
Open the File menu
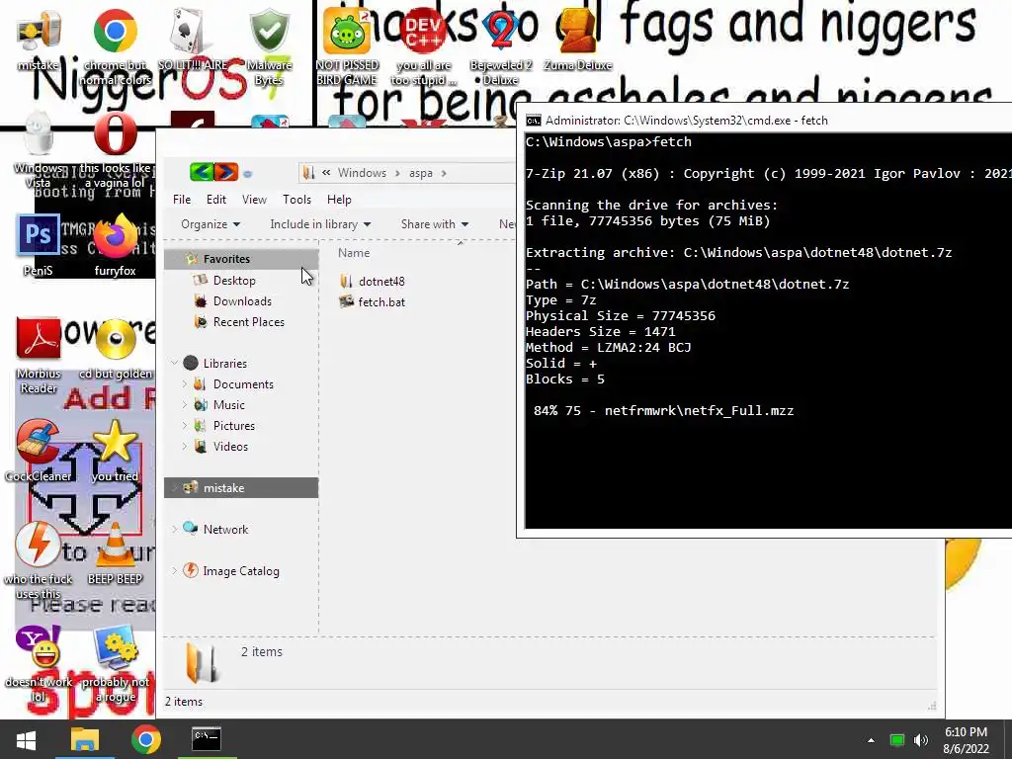(x=182, y=200)
